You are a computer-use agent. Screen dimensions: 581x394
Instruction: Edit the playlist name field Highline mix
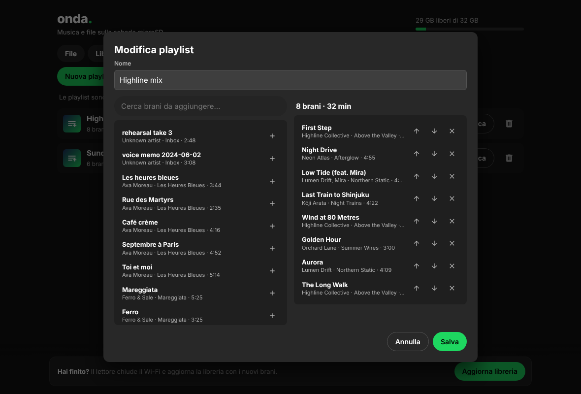pyautogui.click(x=290, y=80)
